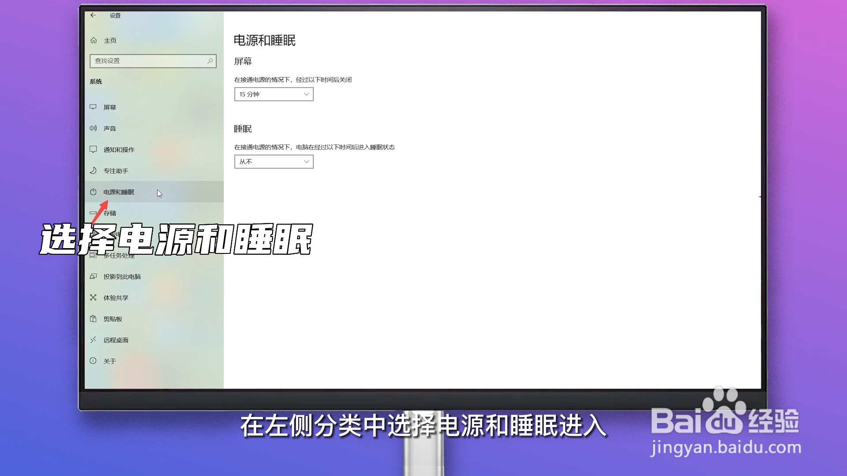Select the 屏幕 (Display) icon in sidebar
The height and width of the screenshot is (476, 847).
click(x=93, y=107)
